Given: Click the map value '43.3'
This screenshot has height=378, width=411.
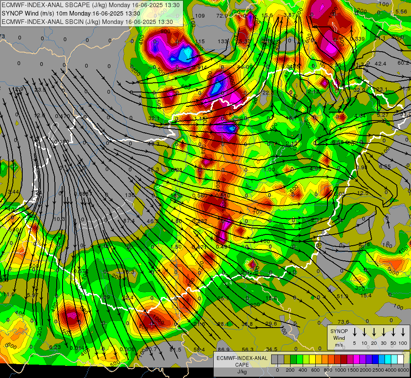Looking at the screenshot, I should [x=153, y=144].
